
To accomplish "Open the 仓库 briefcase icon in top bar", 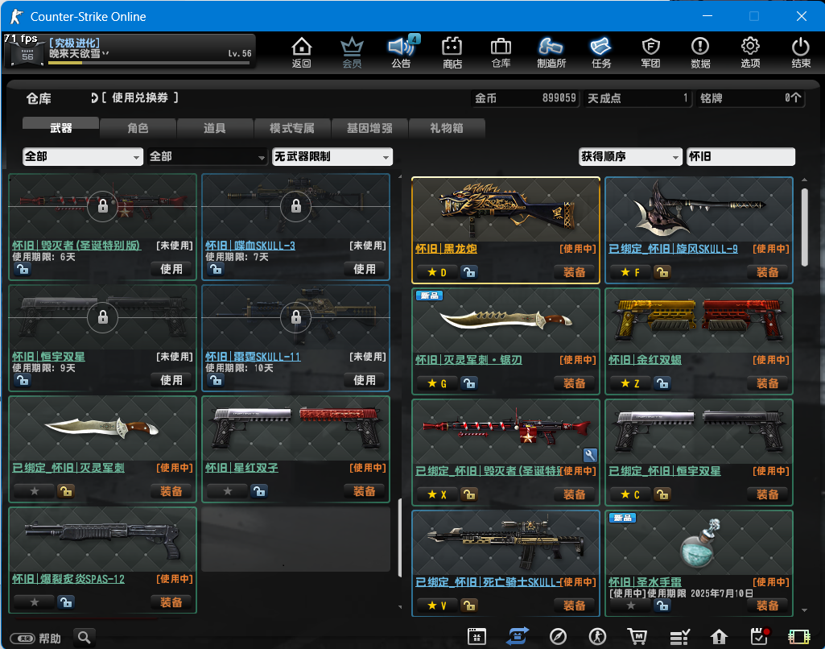I will pos(501,52).
